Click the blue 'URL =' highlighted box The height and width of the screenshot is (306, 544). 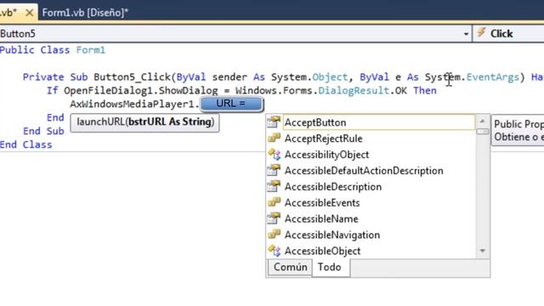click(x=231, y=104)
